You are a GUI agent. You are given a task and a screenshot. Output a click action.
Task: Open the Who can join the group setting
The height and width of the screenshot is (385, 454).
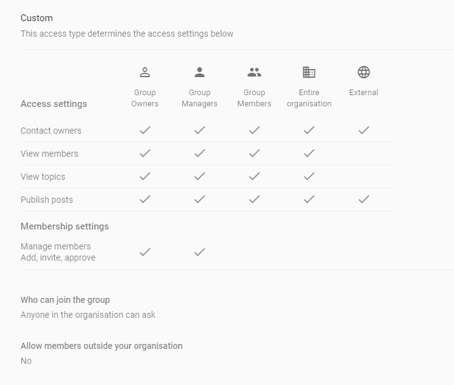(x=65, y=300)
